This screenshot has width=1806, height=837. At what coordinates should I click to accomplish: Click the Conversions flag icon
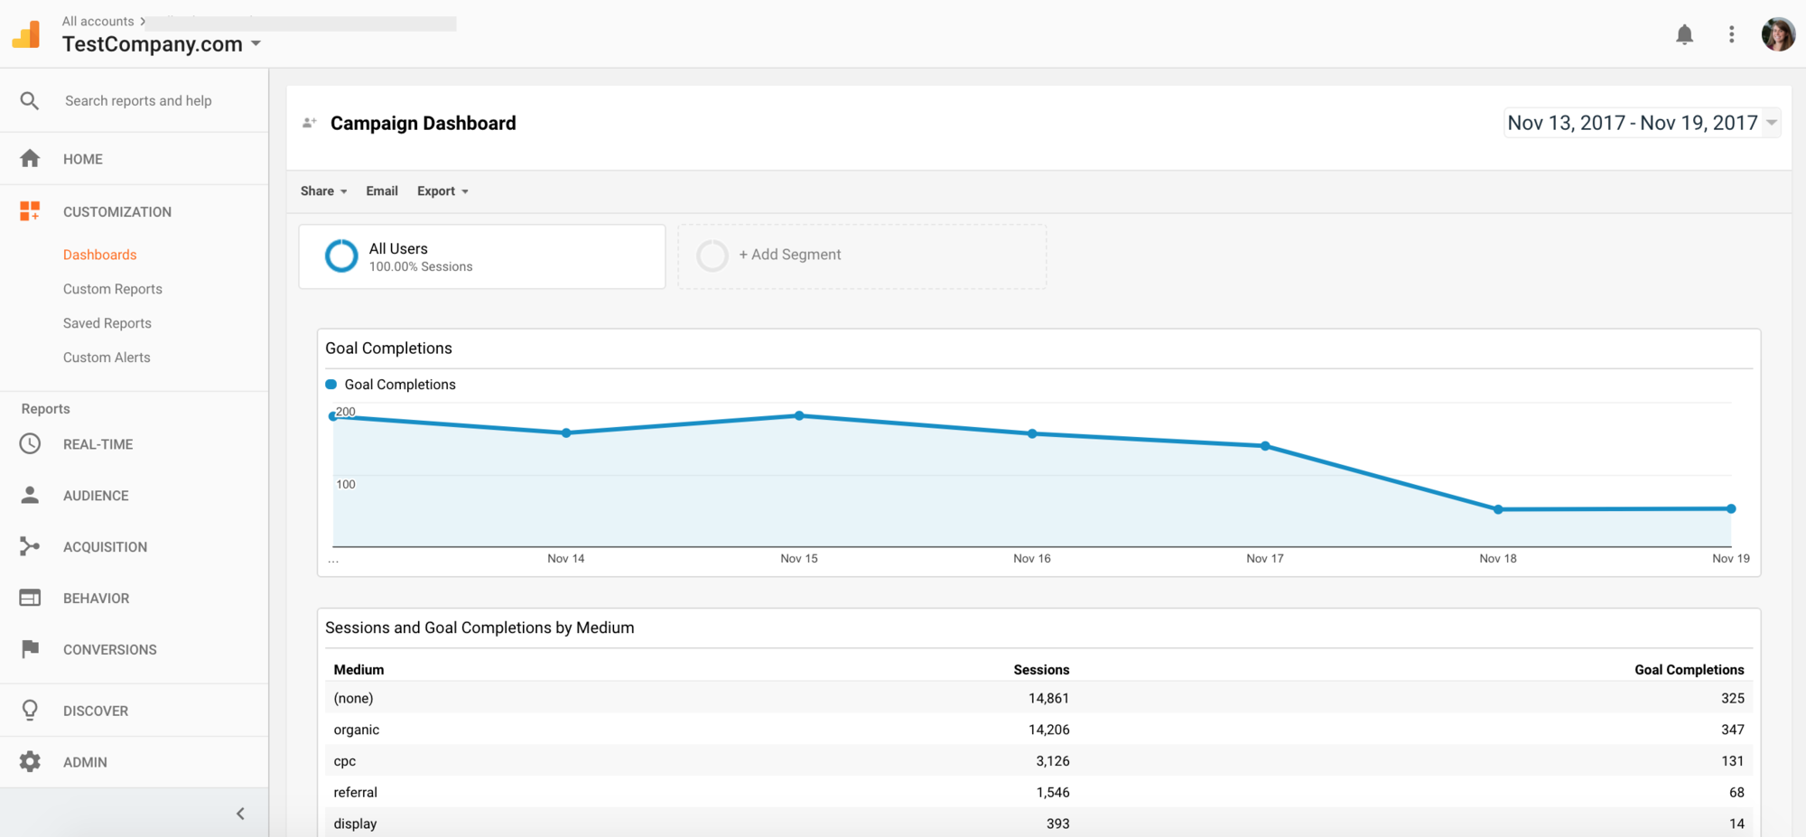(x=30, y=649)
